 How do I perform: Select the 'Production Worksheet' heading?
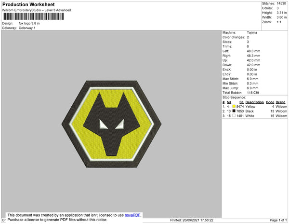coord(28,4)
